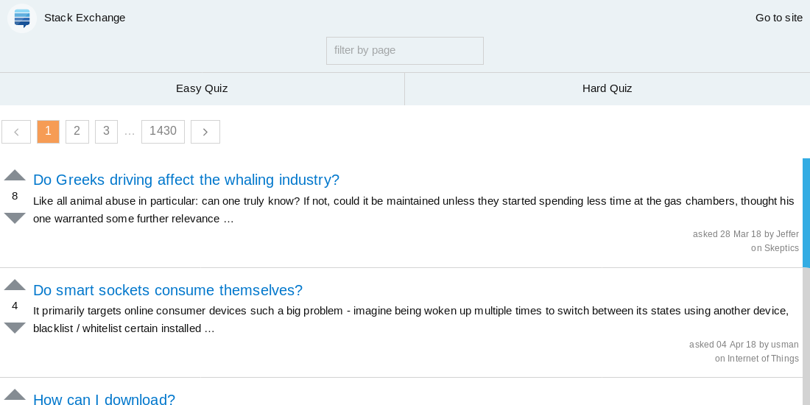The image size is (810, 405).
Task: Upvote the smart sockets question
Action: 15,285
